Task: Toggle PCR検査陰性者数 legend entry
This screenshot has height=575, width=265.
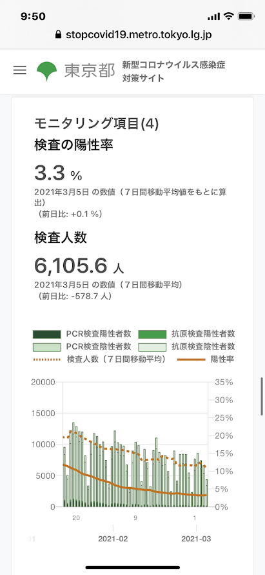Action: 82,346
